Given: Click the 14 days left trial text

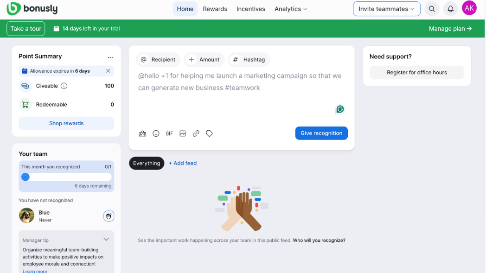Looking at the screenshot, I should (91, 29).
